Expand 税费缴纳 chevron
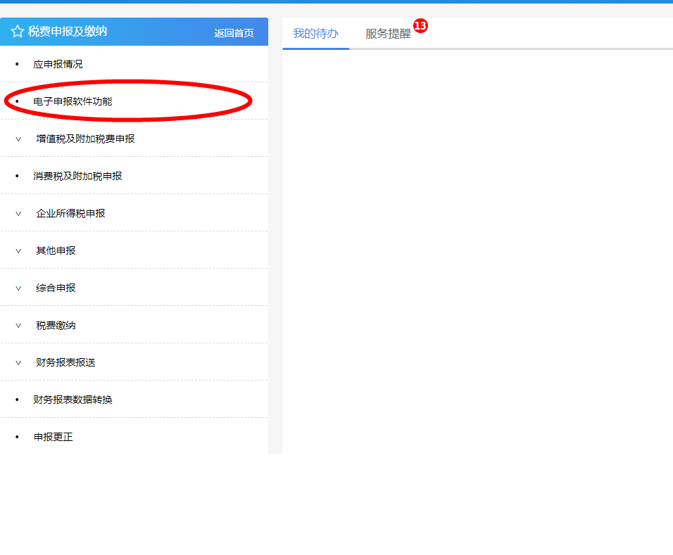 [x=18, y=326]
